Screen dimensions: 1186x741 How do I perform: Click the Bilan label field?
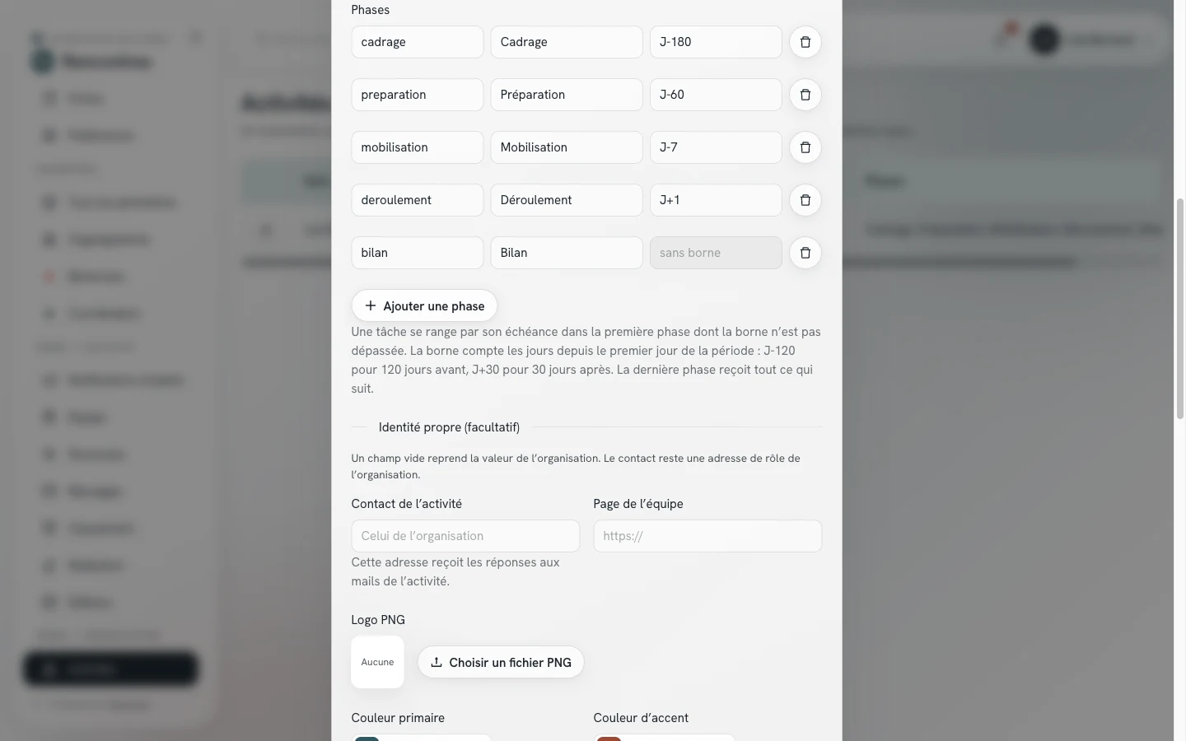[567, 253]
